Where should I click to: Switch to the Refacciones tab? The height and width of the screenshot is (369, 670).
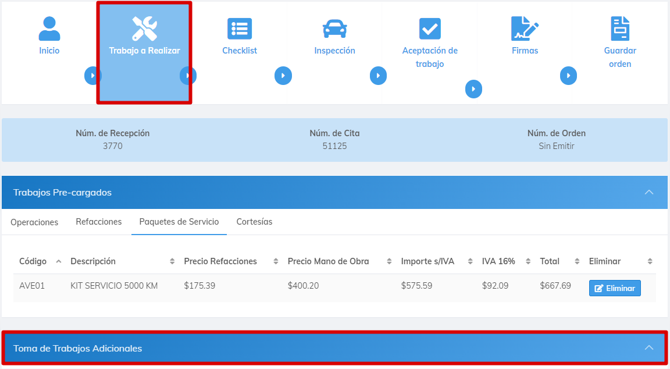pos(99,222)
